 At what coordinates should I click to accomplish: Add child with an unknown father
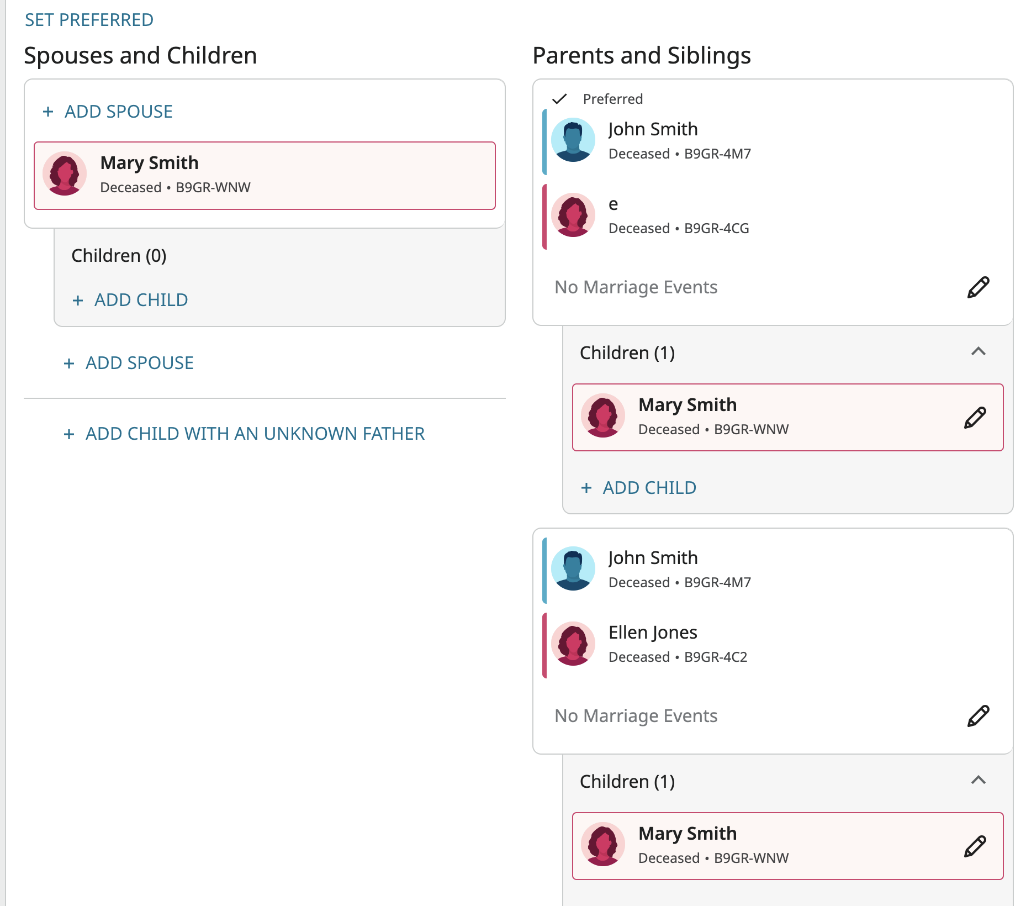tap(244, 434)
